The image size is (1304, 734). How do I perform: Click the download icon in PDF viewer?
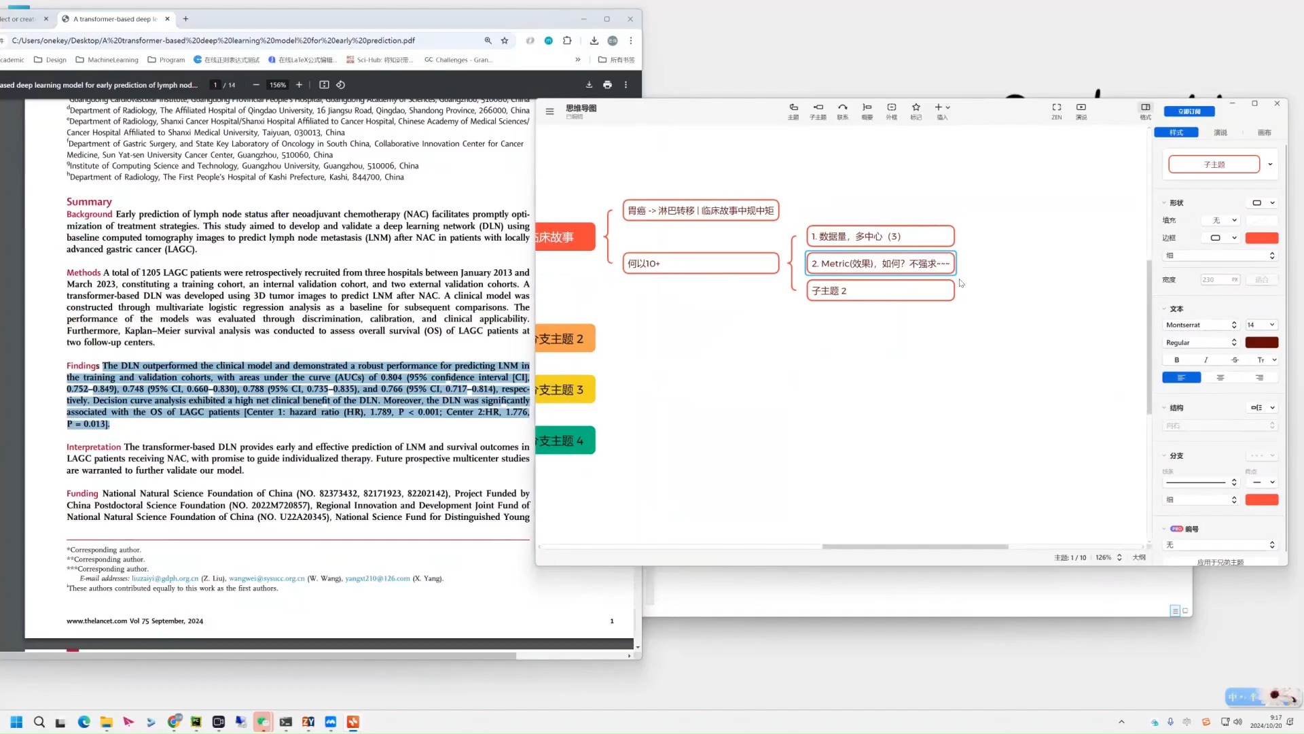(588, 84)
